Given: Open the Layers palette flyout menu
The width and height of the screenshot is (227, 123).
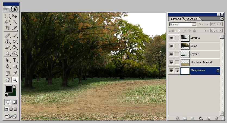Looking at the screenshot, I should (222, 19).
